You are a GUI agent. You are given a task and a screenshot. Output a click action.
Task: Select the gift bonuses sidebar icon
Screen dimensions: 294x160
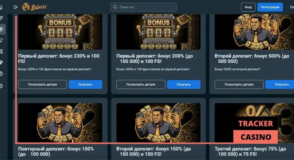(x=1, y=29)
